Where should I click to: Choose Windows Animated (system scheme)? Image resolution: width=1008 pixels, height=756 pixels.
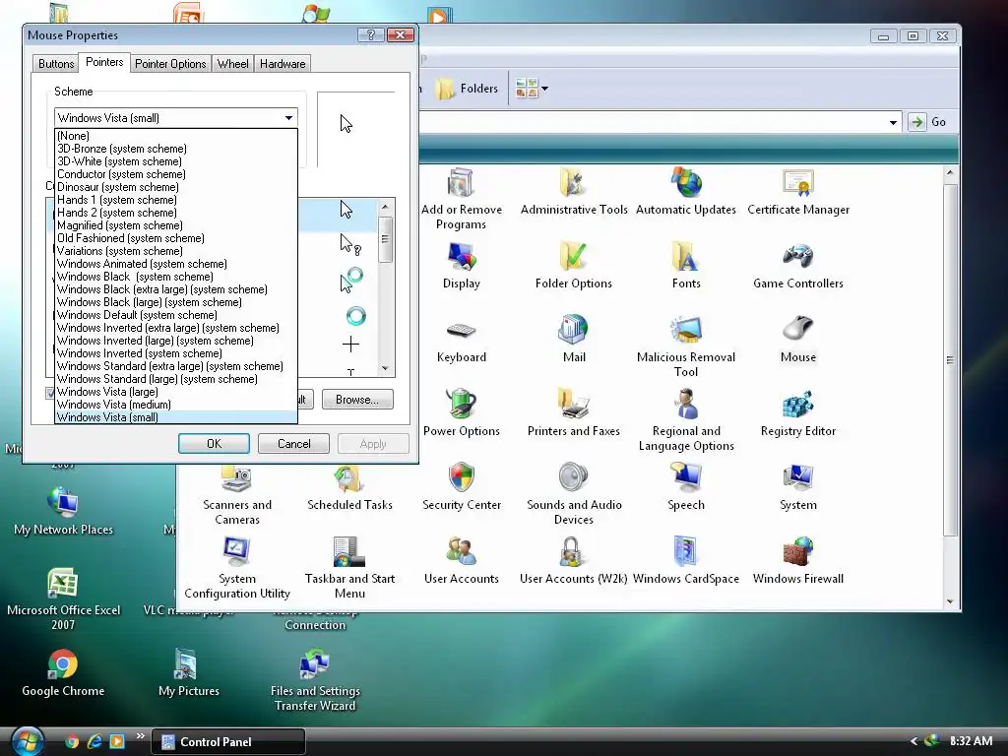coord(176,264)
